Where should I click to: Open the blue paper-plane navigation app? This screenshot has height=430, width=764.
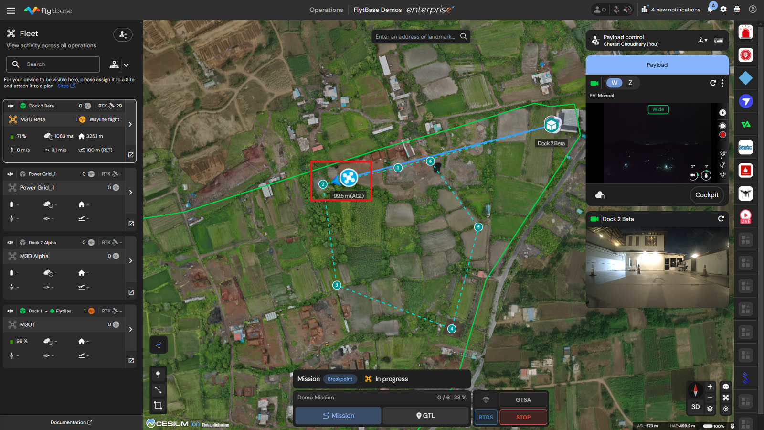[745, 101]
